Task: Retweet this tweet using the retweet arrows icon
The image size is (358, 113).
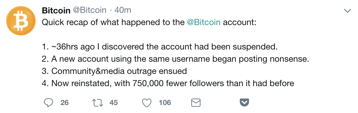Action: click(98, 103)
